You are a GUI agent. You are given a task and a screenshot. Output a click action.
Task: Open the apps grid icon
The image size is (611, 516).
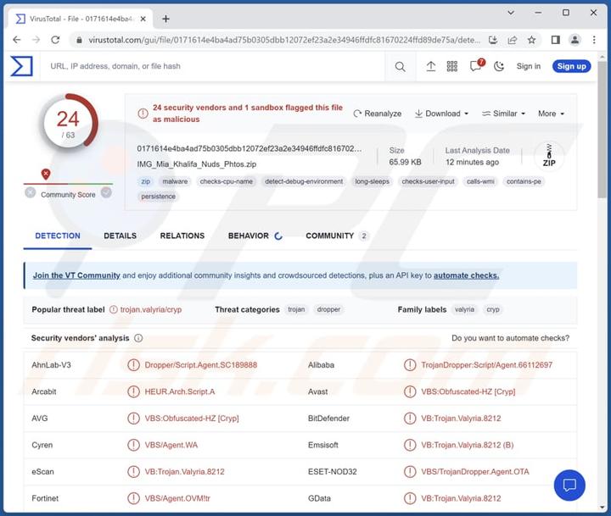click(x=452, y=66)
